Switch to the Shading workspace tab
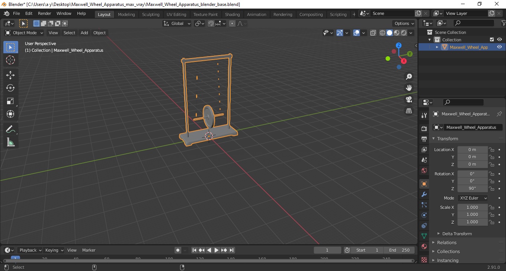The height and width of the screenshot is (271, 506). tap(233, 15)
